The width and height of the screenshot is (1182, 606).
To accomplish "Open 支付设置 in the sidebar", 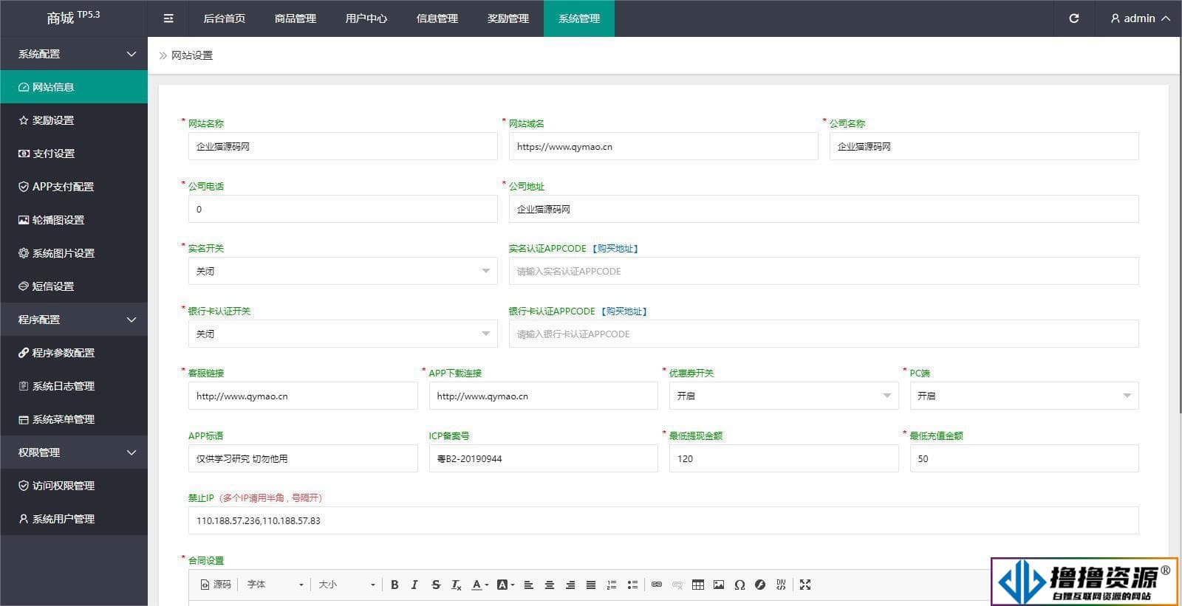I will (x=74, y=154).
